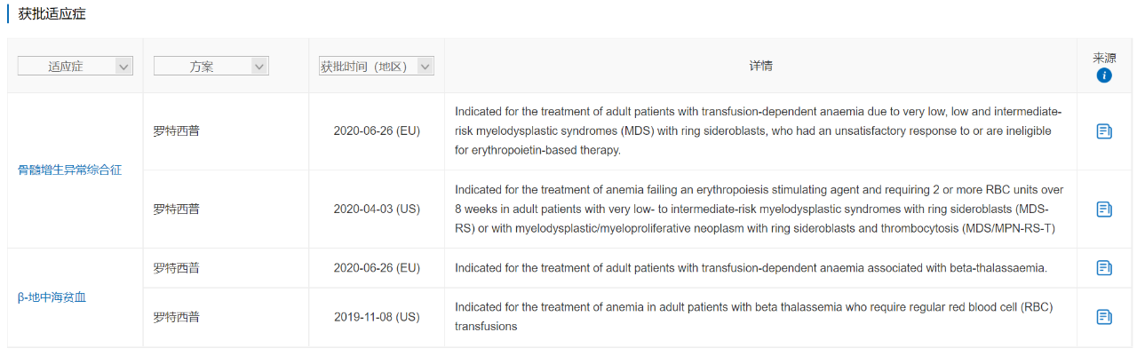Open the 获批时间（地区） filter dropdown
This screenshot has height=356, width=1137.
point(377,66)
